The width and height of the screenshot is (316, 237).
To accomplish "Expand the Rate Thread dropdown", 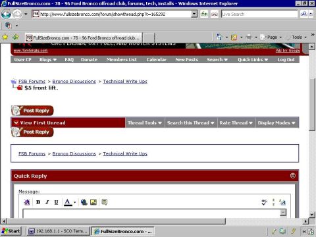I will (236, 123).
